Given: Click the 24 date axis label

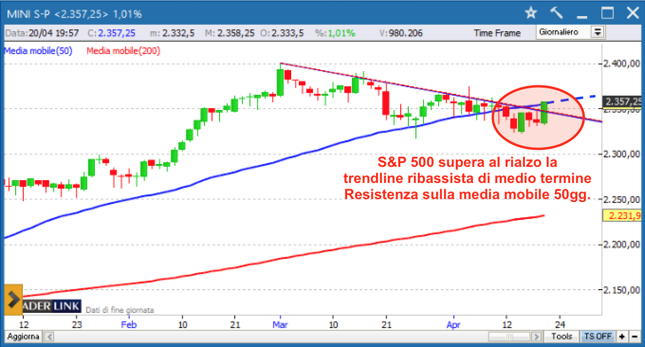Looking at the screenshot, I should pyautogui.click(x=560, y=325).
